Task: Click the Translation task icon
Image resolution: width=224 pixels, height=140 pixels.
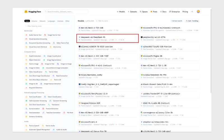Action: tap(49, 104)
